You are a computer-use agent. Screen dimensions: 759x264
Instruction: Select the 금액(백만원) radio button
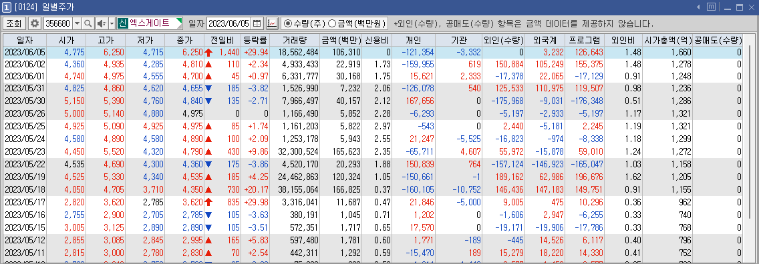pyautogui.click(x=331, y=23)
